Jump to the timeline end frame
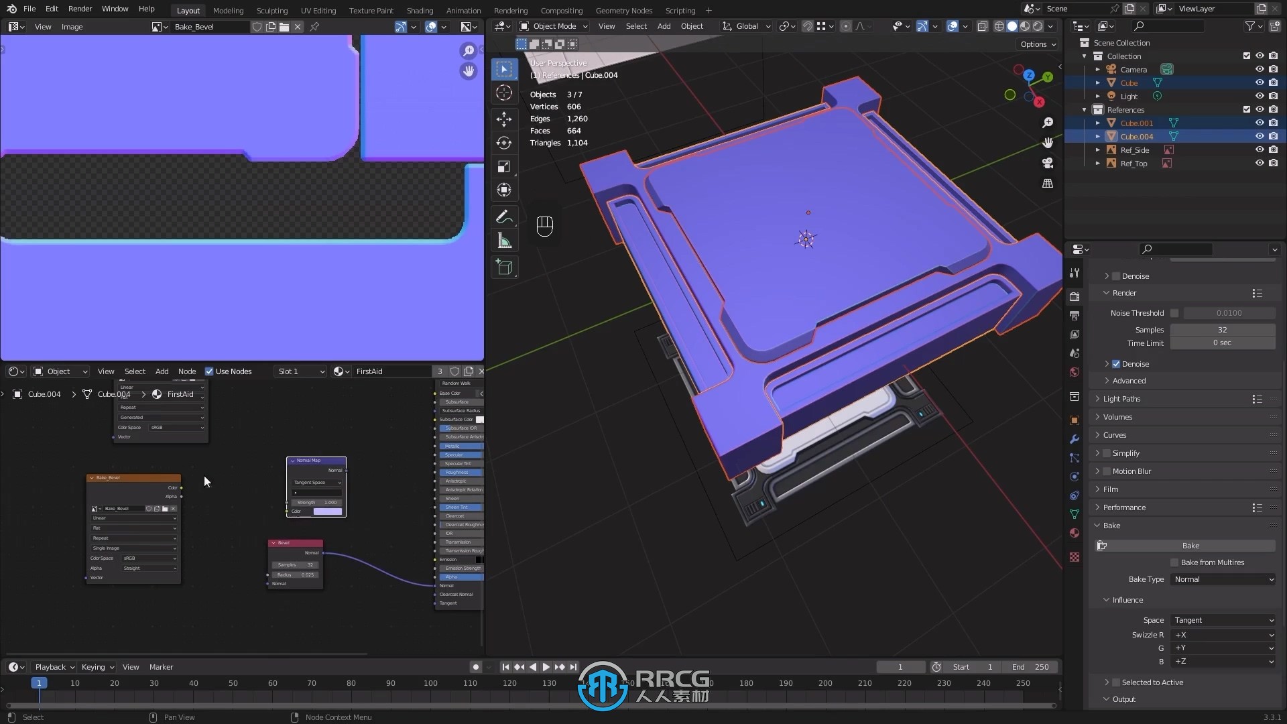The width and height of the screenshot is (1287, 724). 573,667
